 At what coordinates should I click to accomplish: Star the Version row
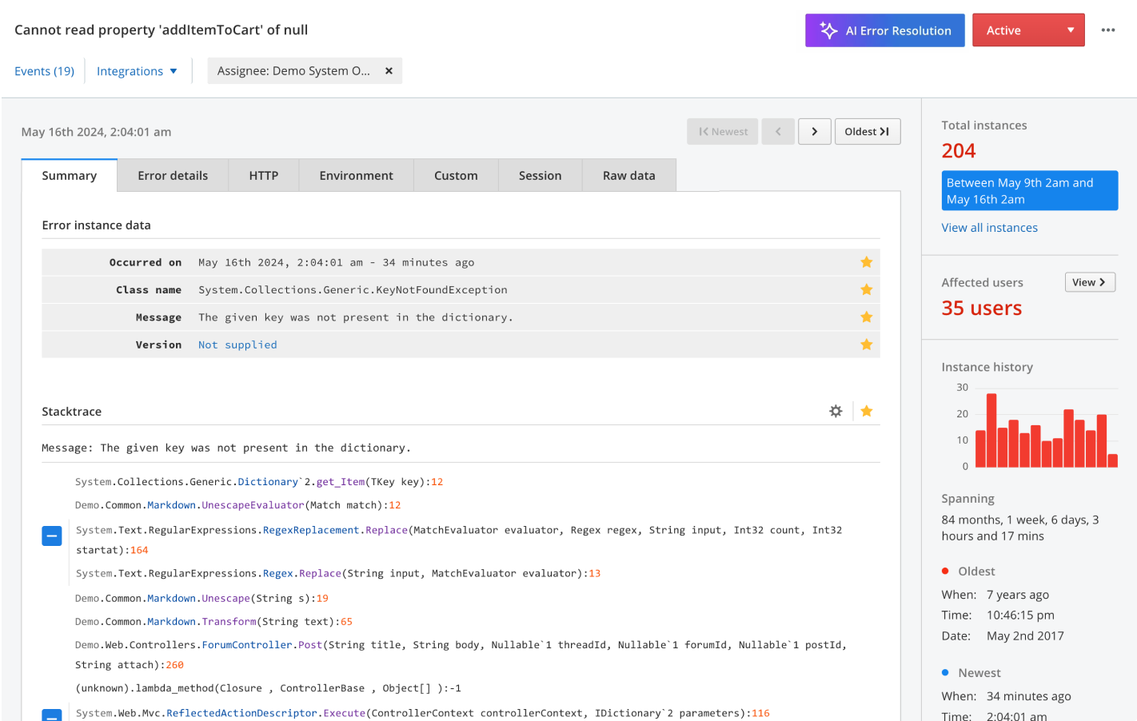(866, 344)
